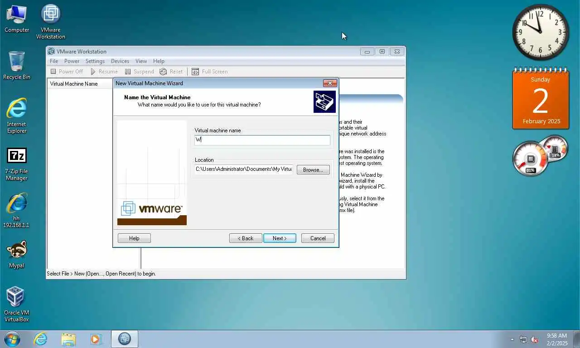580x348 pixels.
Task: Minimize the VMware Workstation window
Action: [x=367, y=52]
